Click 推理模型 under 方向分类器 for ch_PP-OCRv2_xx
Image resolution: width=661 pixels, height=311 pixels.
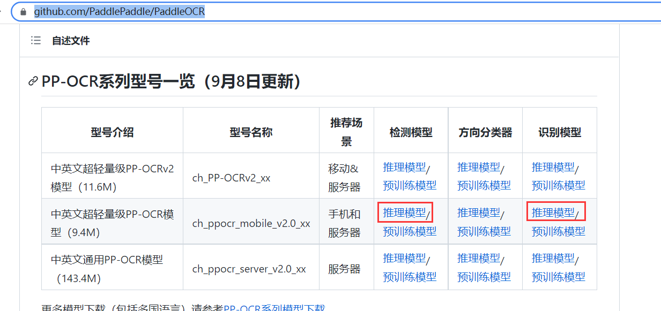pyautogui.click(x=478, y=166)
